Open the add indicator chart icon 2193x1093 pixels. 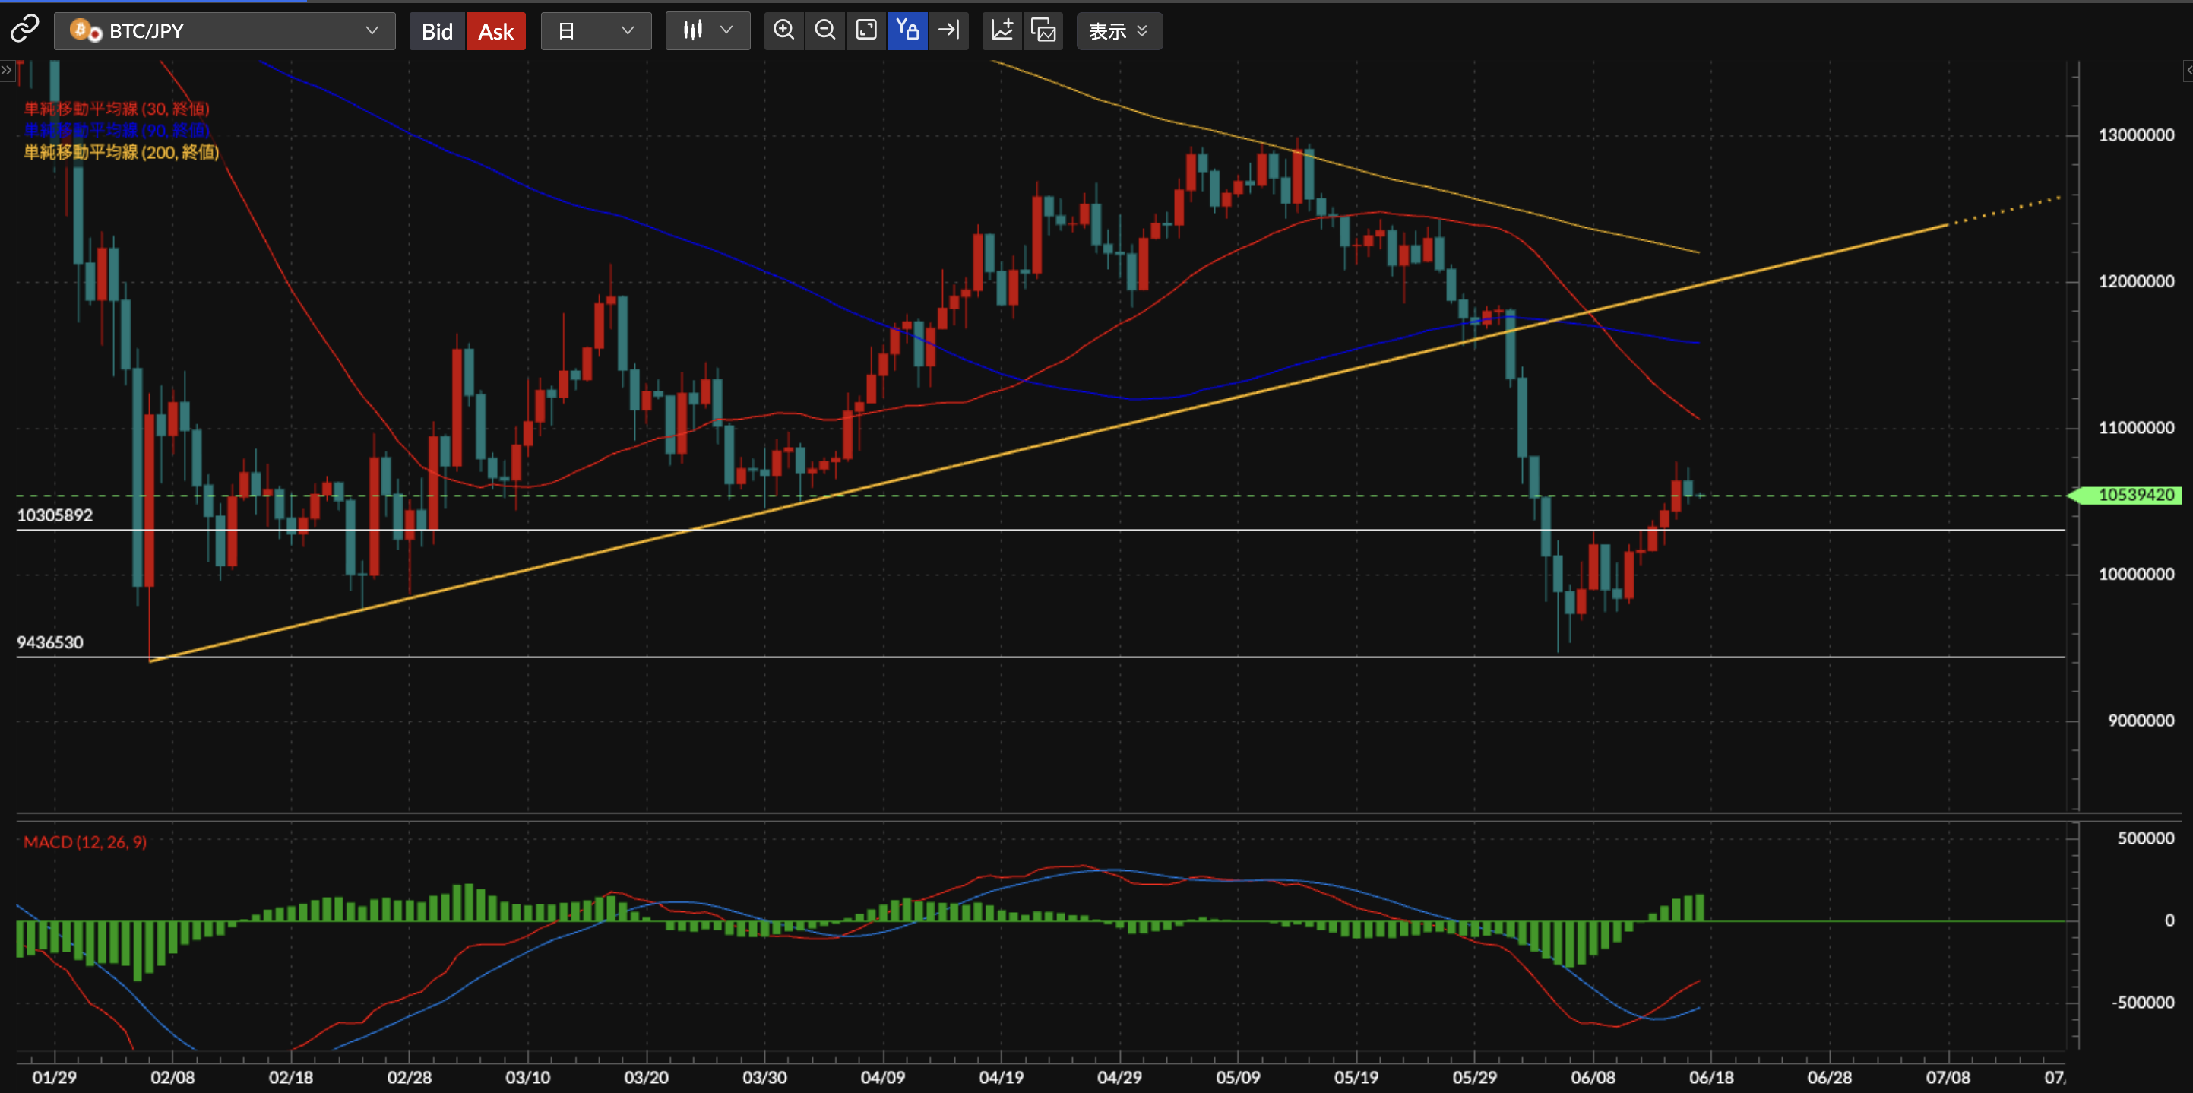(1002, 30)
